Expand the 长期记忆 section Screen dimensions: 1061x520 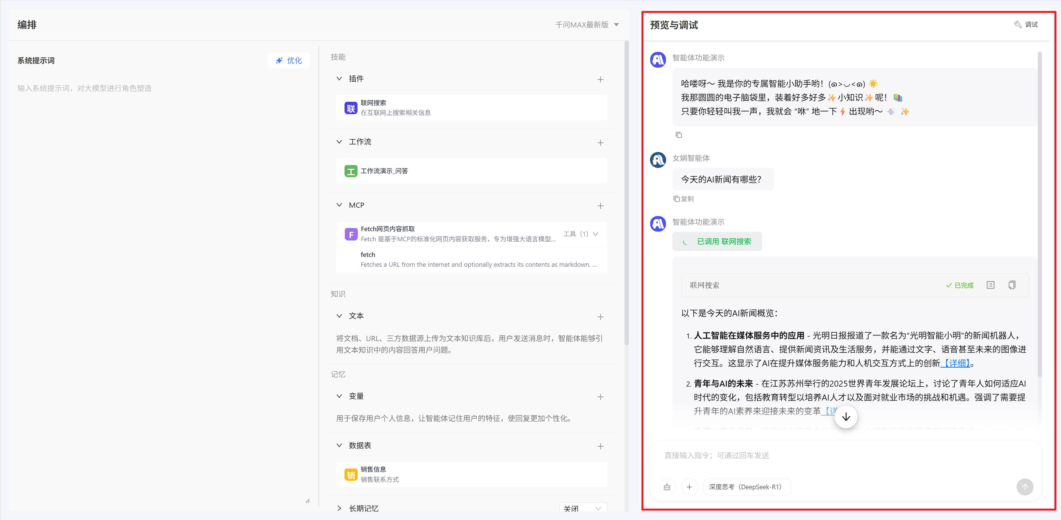[339, 508]
